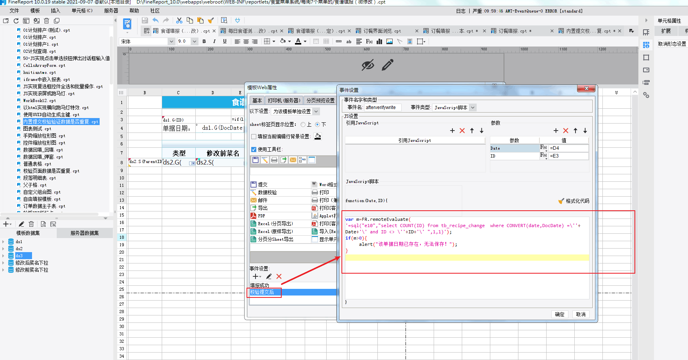Image resolution: width=688 pixels, height=360 pixels.
Task: Switch to the 分页预览设置 tab
Action: pyautogui.click(x=320, y=100)
